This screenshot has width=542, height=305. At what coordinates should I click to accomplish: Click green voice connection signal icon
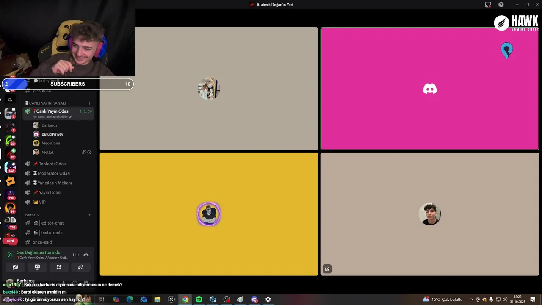[x=10, y=255]
